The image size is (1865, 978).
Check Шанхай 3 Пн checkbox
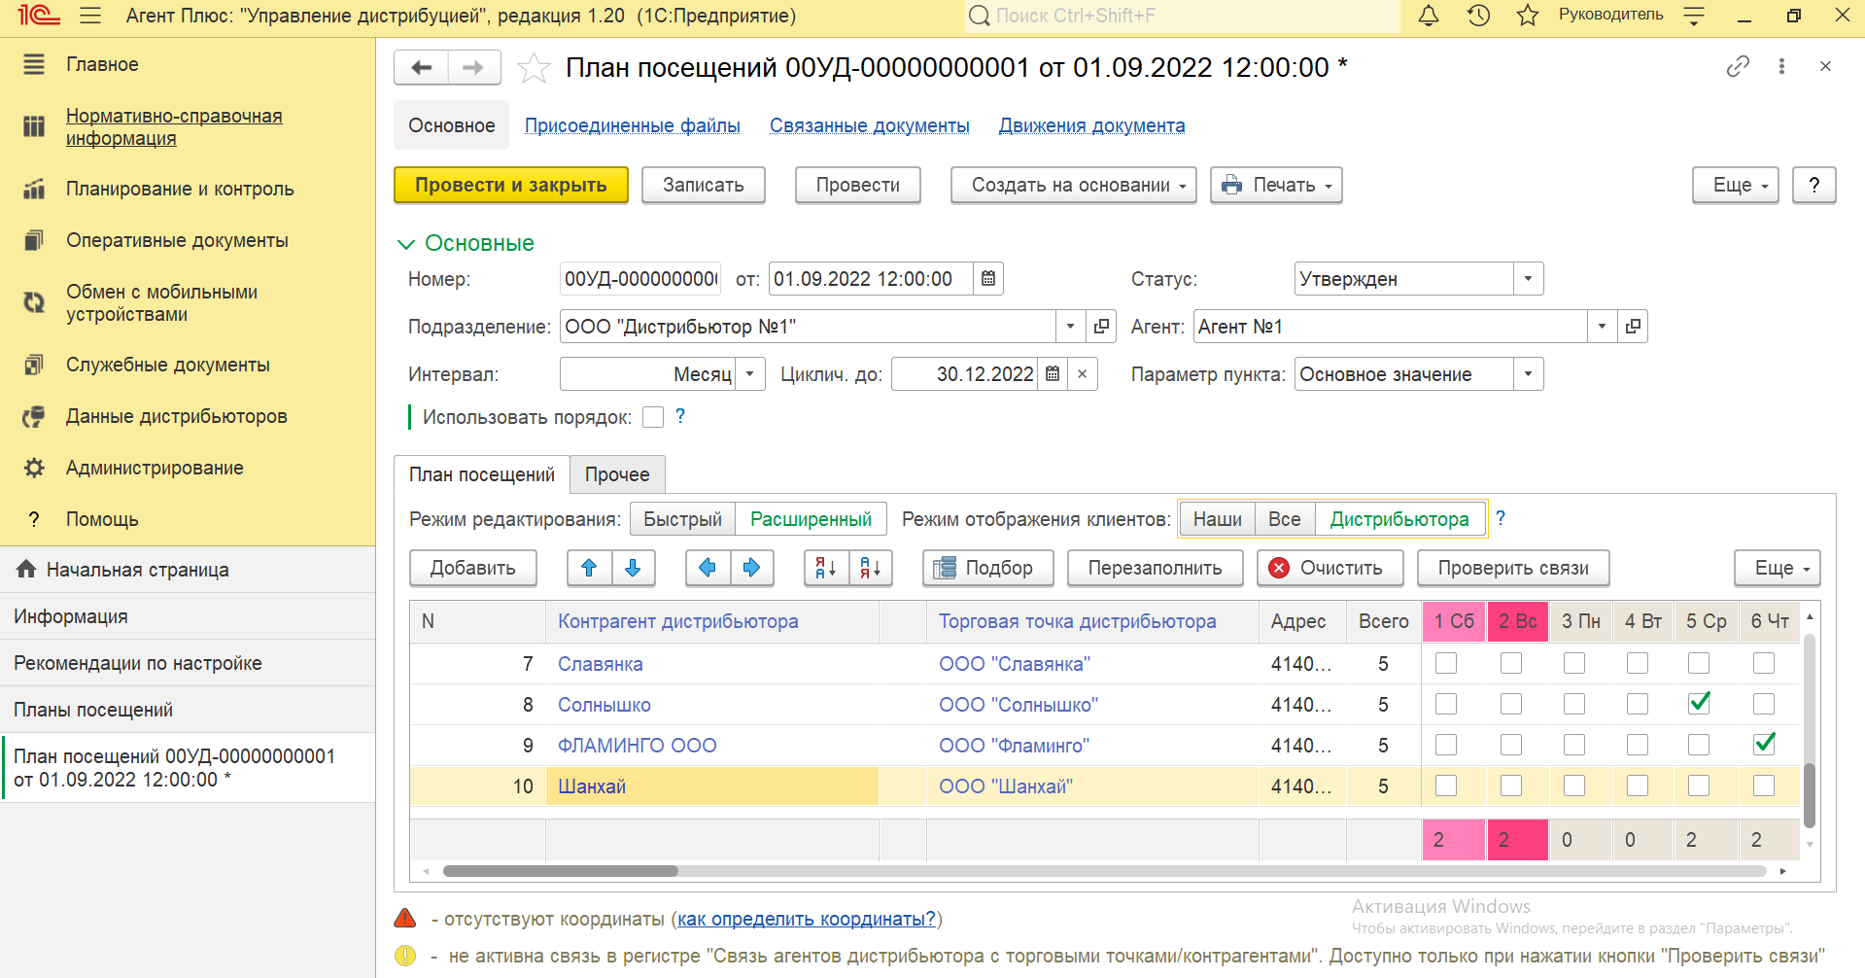(1574, 786)
